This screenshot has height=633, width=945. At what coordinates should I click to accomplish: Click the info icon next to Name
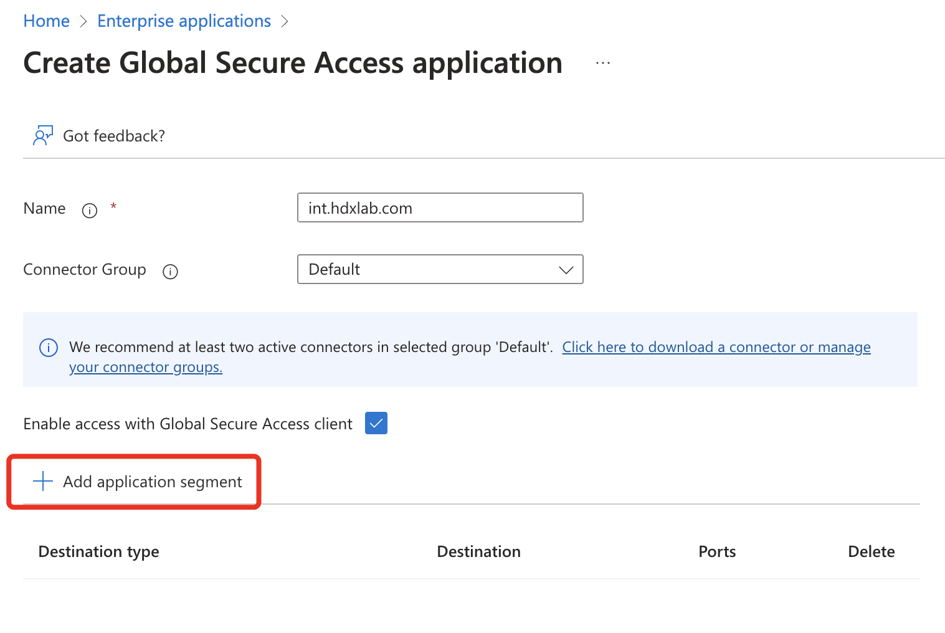click(90, 211)
